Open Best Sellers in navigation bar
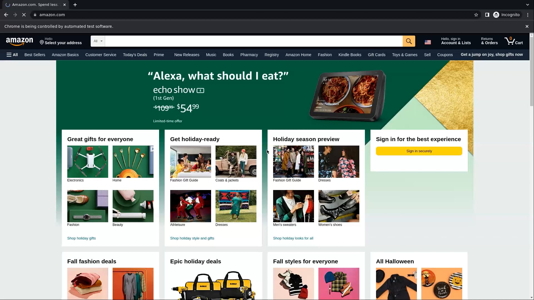This screenshot has width=534, height=300. 35,55
